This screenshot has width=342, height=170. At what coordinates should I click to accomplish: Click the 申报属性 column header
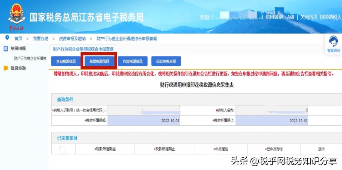click(221, 149)
